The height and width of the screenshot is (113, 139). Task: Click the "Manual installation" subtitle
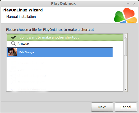pos(21,17)
